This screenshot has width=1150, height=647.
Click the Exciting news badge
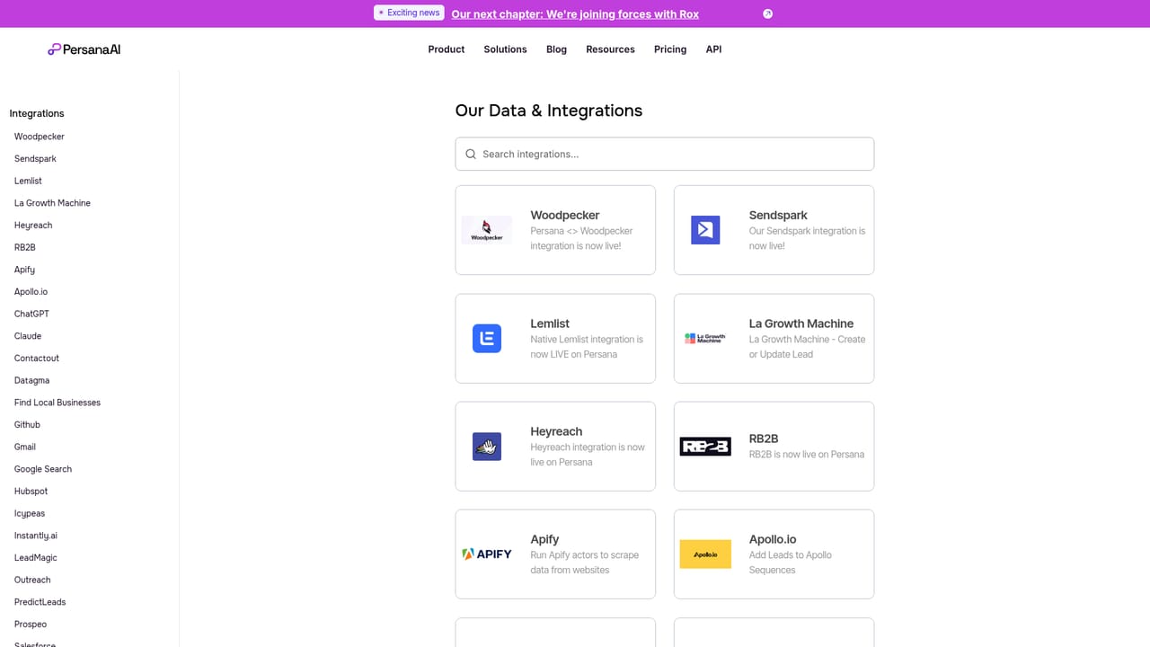pos(409,13)
